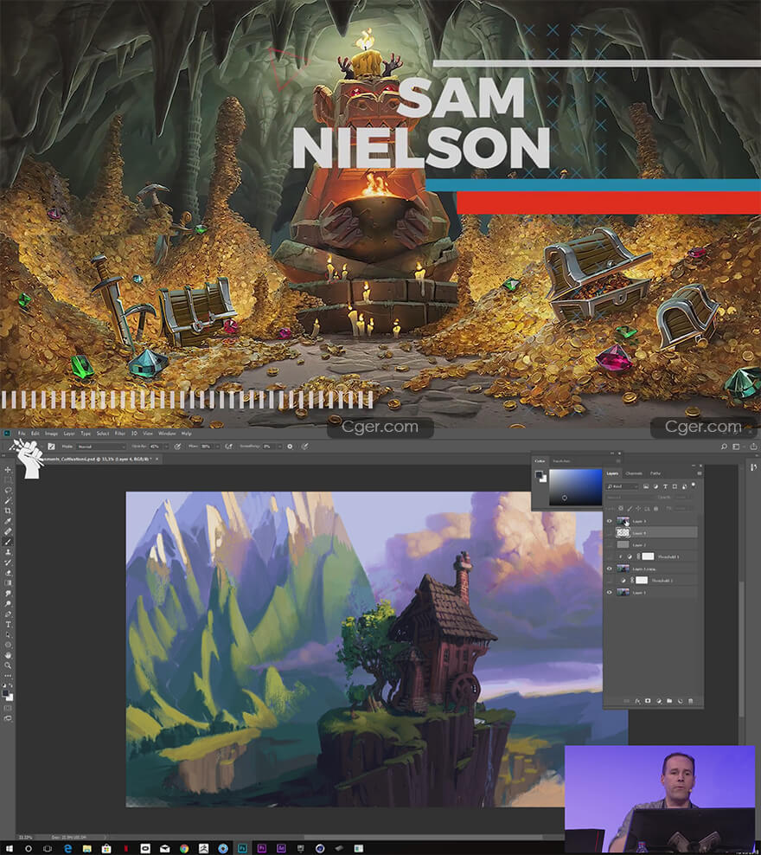
Task: Pick a color in the Color panel field
Action: [x=575, y=487]
